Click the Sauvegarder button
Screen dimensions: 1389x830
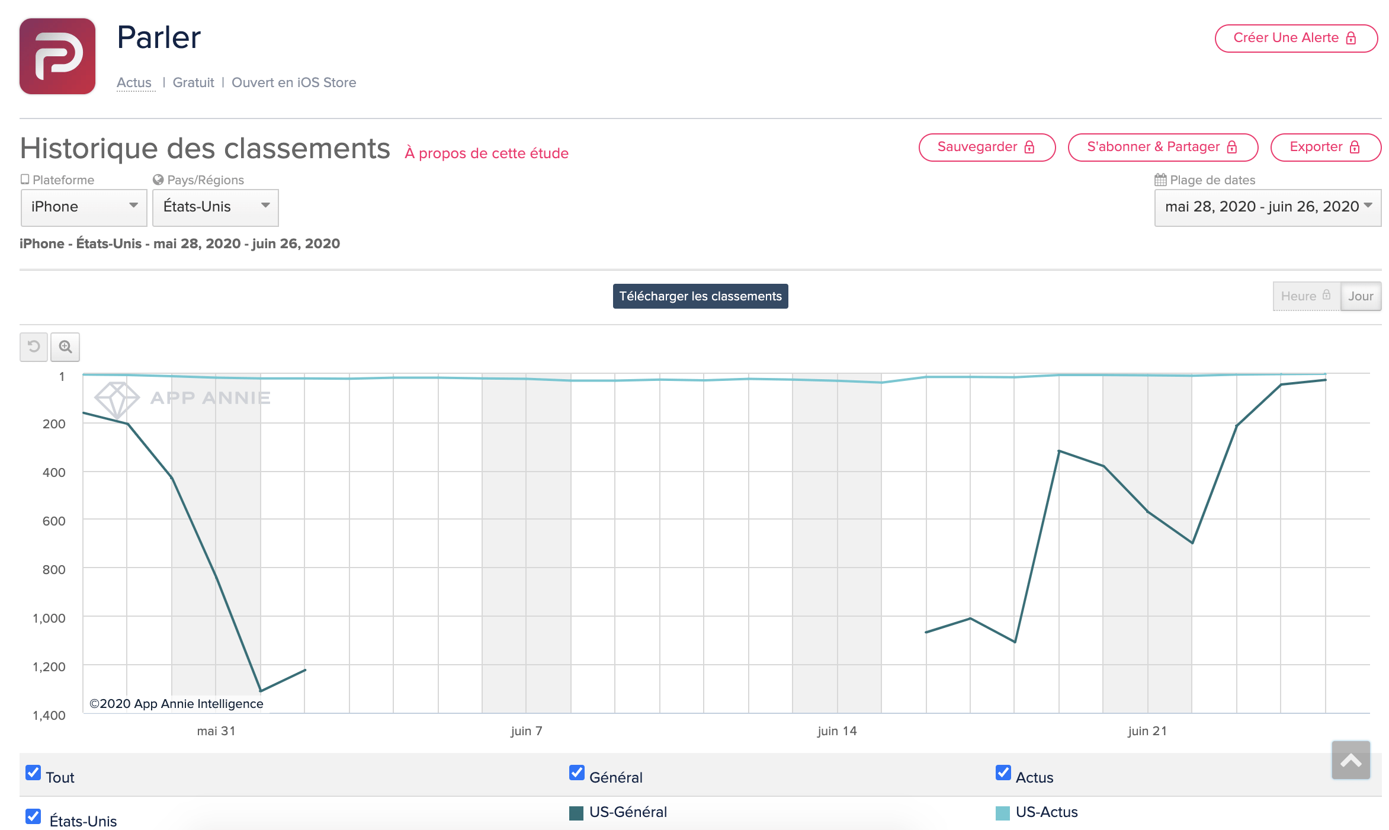987,148
